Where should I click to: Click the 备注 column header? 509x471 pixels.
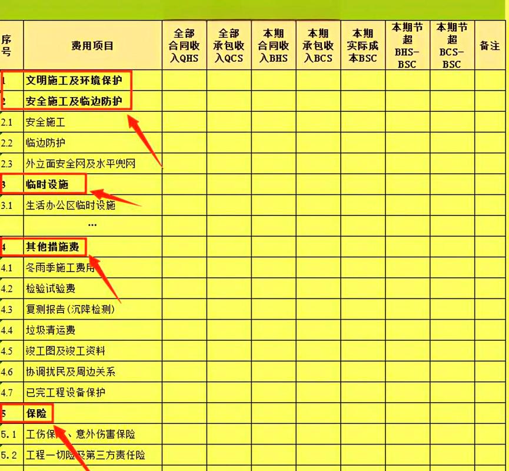pos(490,45)
